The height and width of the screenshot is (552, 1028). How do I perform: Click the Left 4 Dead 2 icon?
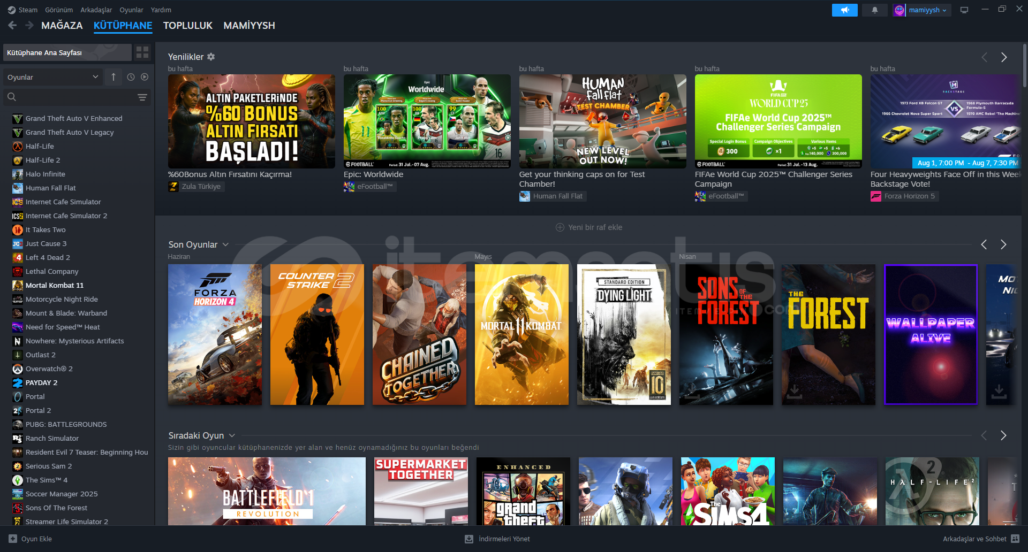click(x=18, y=257)
